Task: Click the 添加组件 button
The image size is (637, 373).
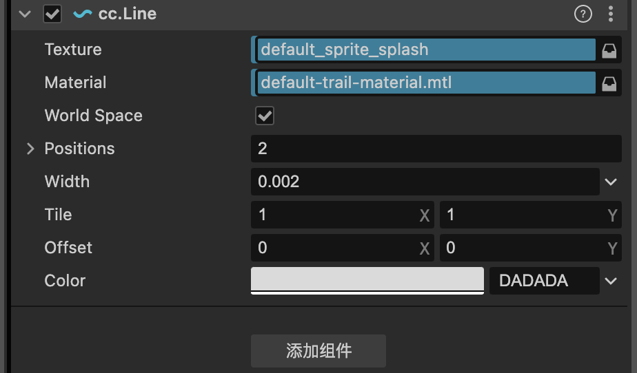Action: 318,351
